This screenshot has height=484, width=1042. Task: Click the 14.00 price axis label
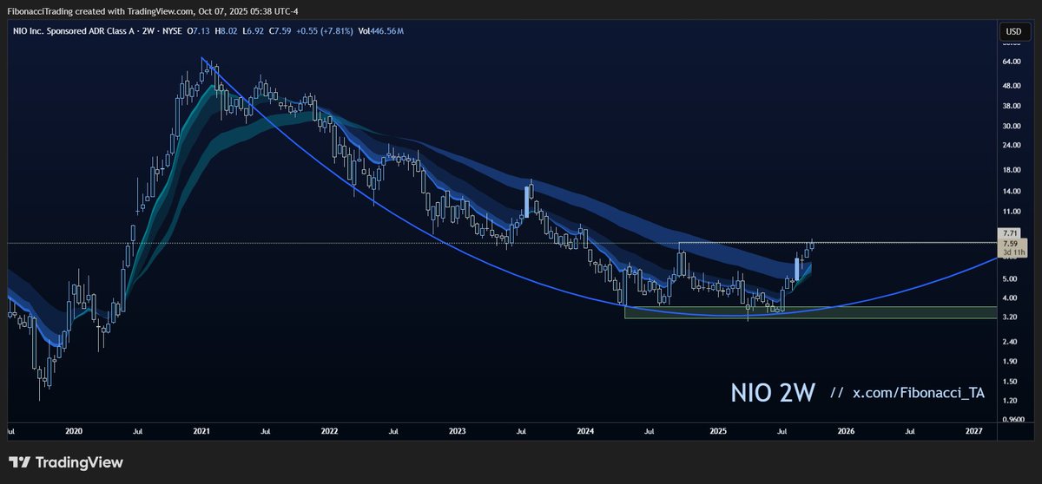[1012, 191]
